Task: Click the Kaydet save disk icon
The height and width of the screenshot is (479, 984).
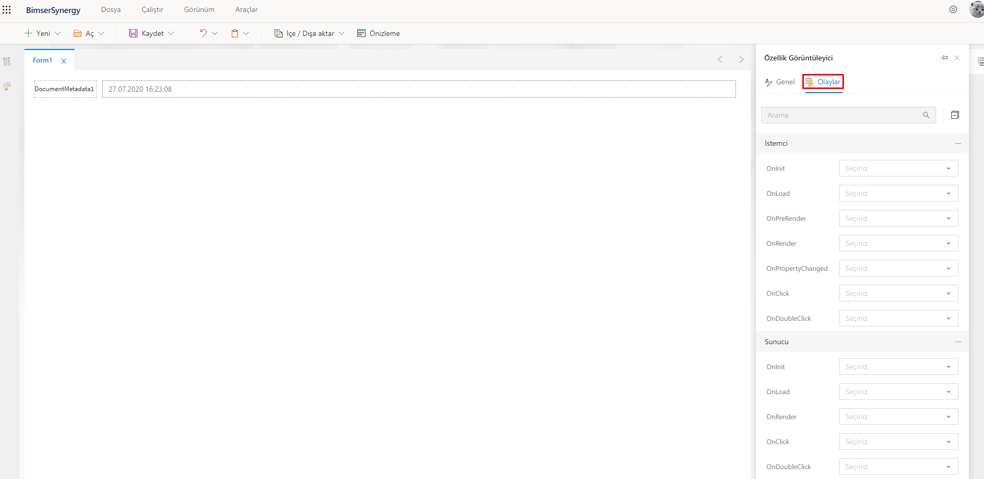Action: (x=133, y=33)
